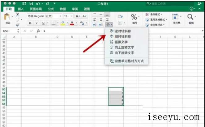Increase font size with A▲ button

tap(78, 16)
